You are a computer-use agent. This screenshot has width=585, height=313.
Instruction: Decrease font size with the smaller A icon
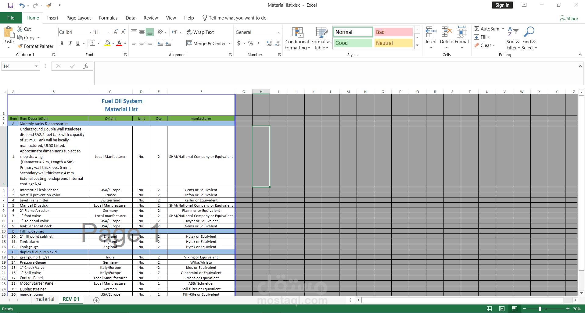(x=123, y=32)
